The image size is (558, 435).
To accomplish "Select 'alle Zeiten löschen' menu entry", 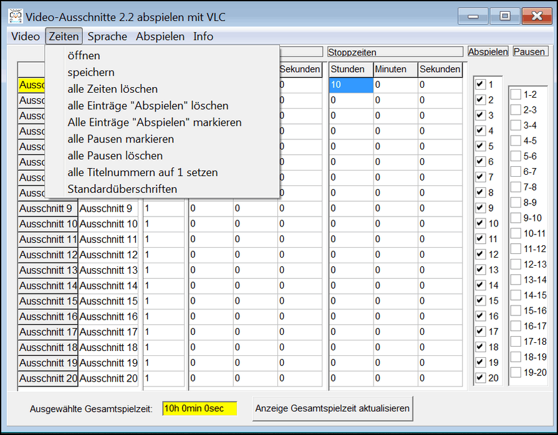I will tap(112, 89).
